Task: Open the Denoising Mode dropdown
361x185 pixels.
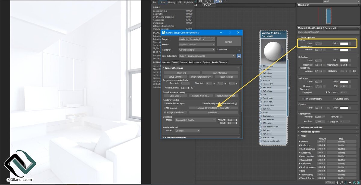Action: [195, 120]
